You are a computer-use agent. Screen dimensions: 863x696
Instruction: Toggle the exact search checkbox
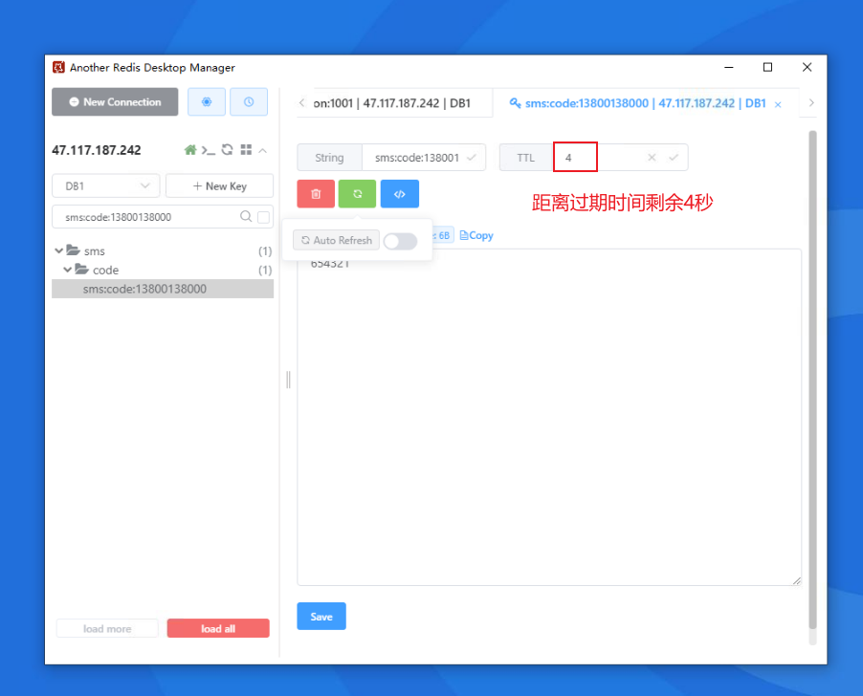[264, 217]
